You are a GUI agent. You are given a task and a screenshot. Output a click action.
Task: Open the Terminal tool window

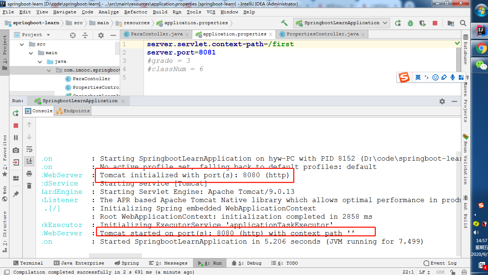pos(28,263)
